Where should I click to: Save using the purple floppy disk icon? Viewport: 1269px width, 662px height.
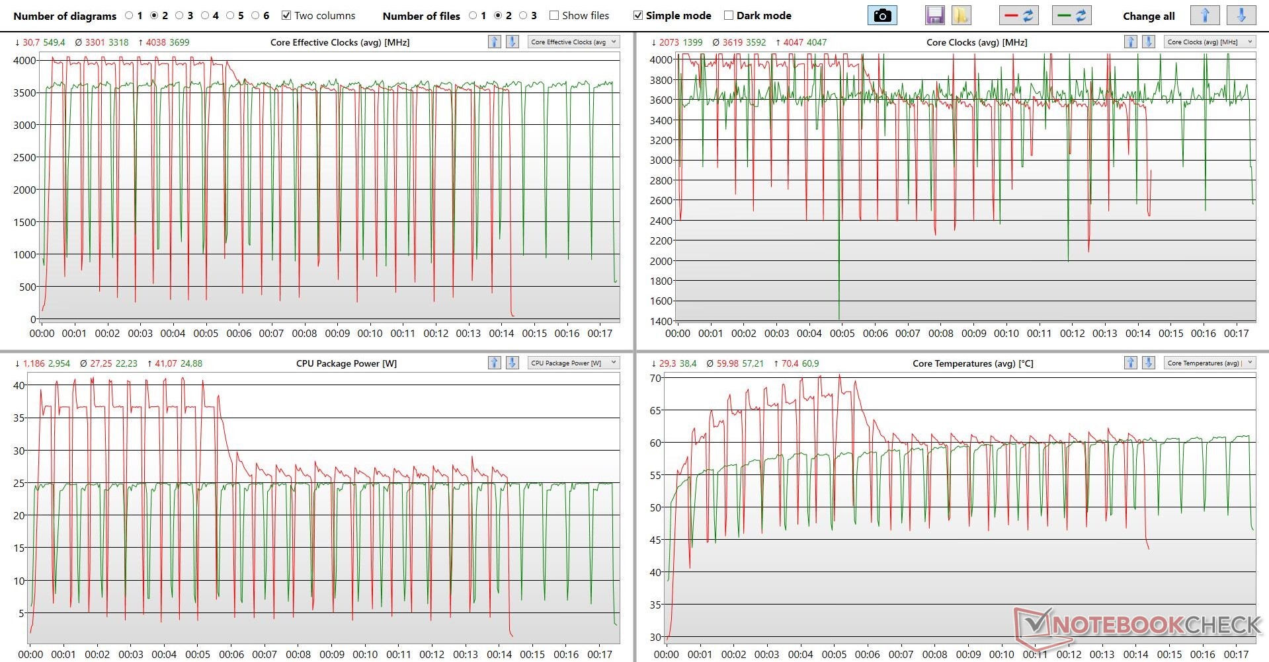coord(935,15)
